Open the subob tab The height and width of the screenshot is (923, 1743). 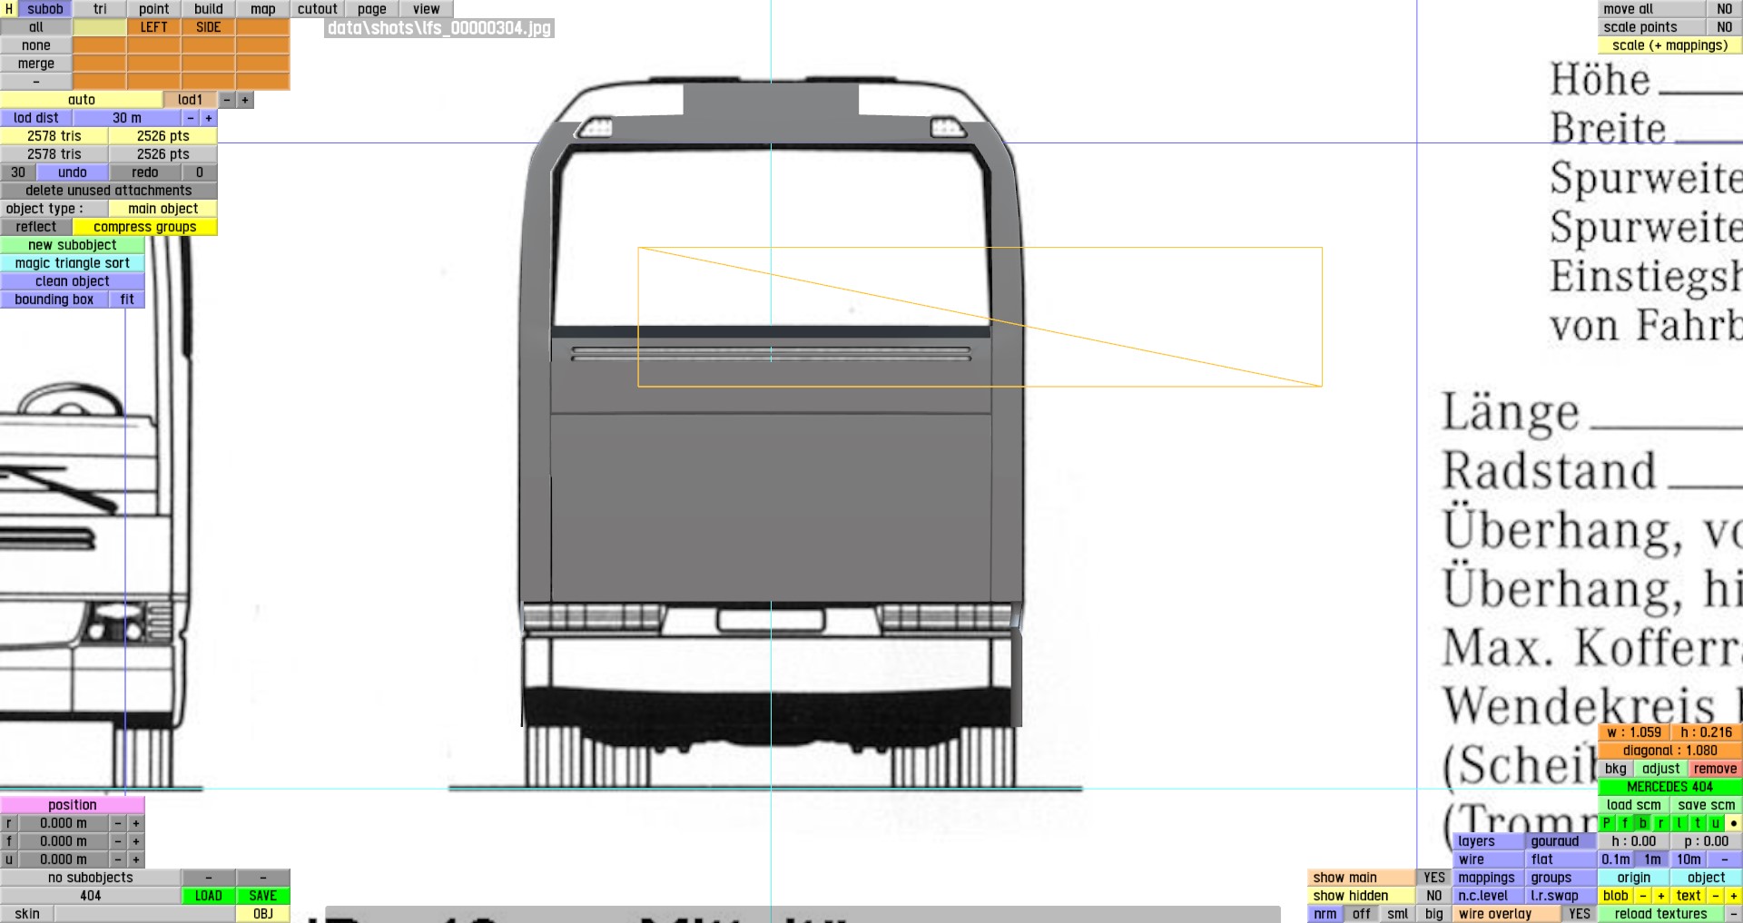(x=45, y=9)
